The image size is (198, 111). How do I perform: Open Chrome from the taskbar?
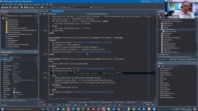click(63, 109)
